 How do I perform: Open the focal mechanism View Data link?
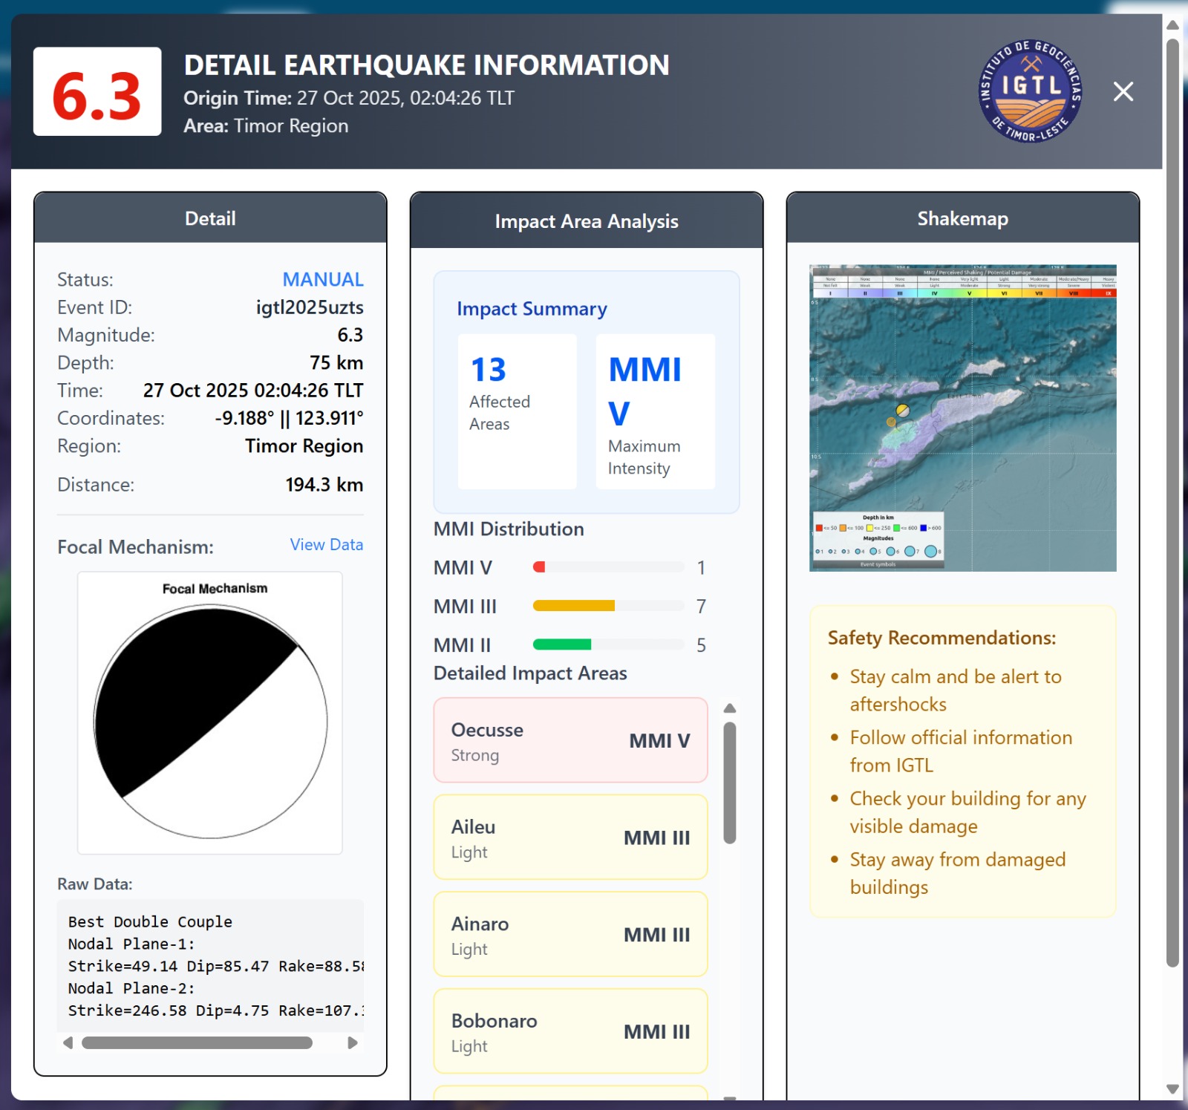(x=326, y=544)
